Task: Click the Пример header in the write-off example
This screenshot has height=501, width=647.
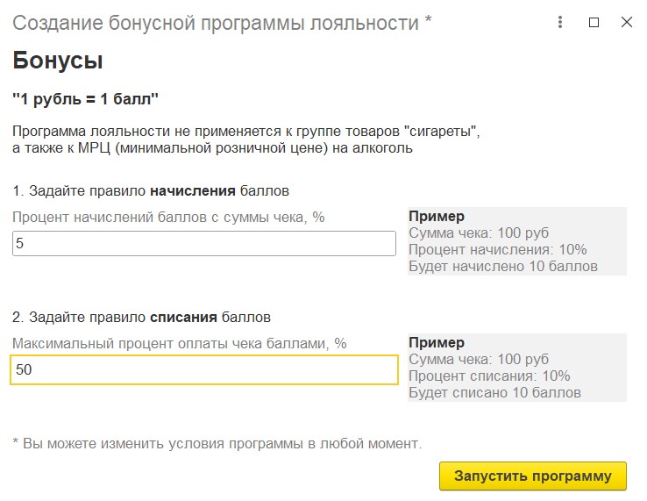Action: (437, 342)
